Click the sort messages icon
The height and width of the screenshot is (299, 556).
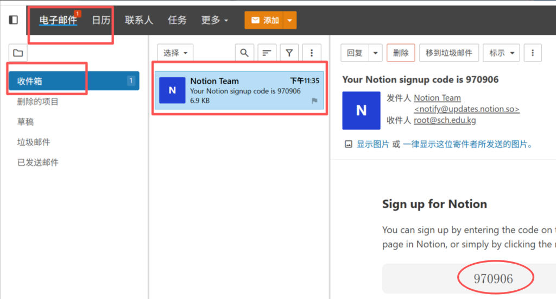click(267, 53)
